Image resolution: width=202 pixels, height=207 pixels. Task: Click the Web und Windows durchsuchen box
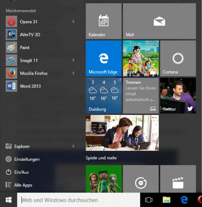(x=79, y=200)
